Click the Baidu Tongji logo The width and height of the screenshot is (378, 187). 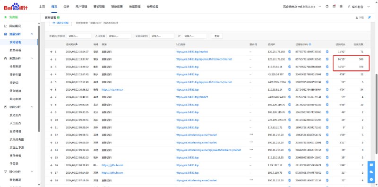pos(16,7)
